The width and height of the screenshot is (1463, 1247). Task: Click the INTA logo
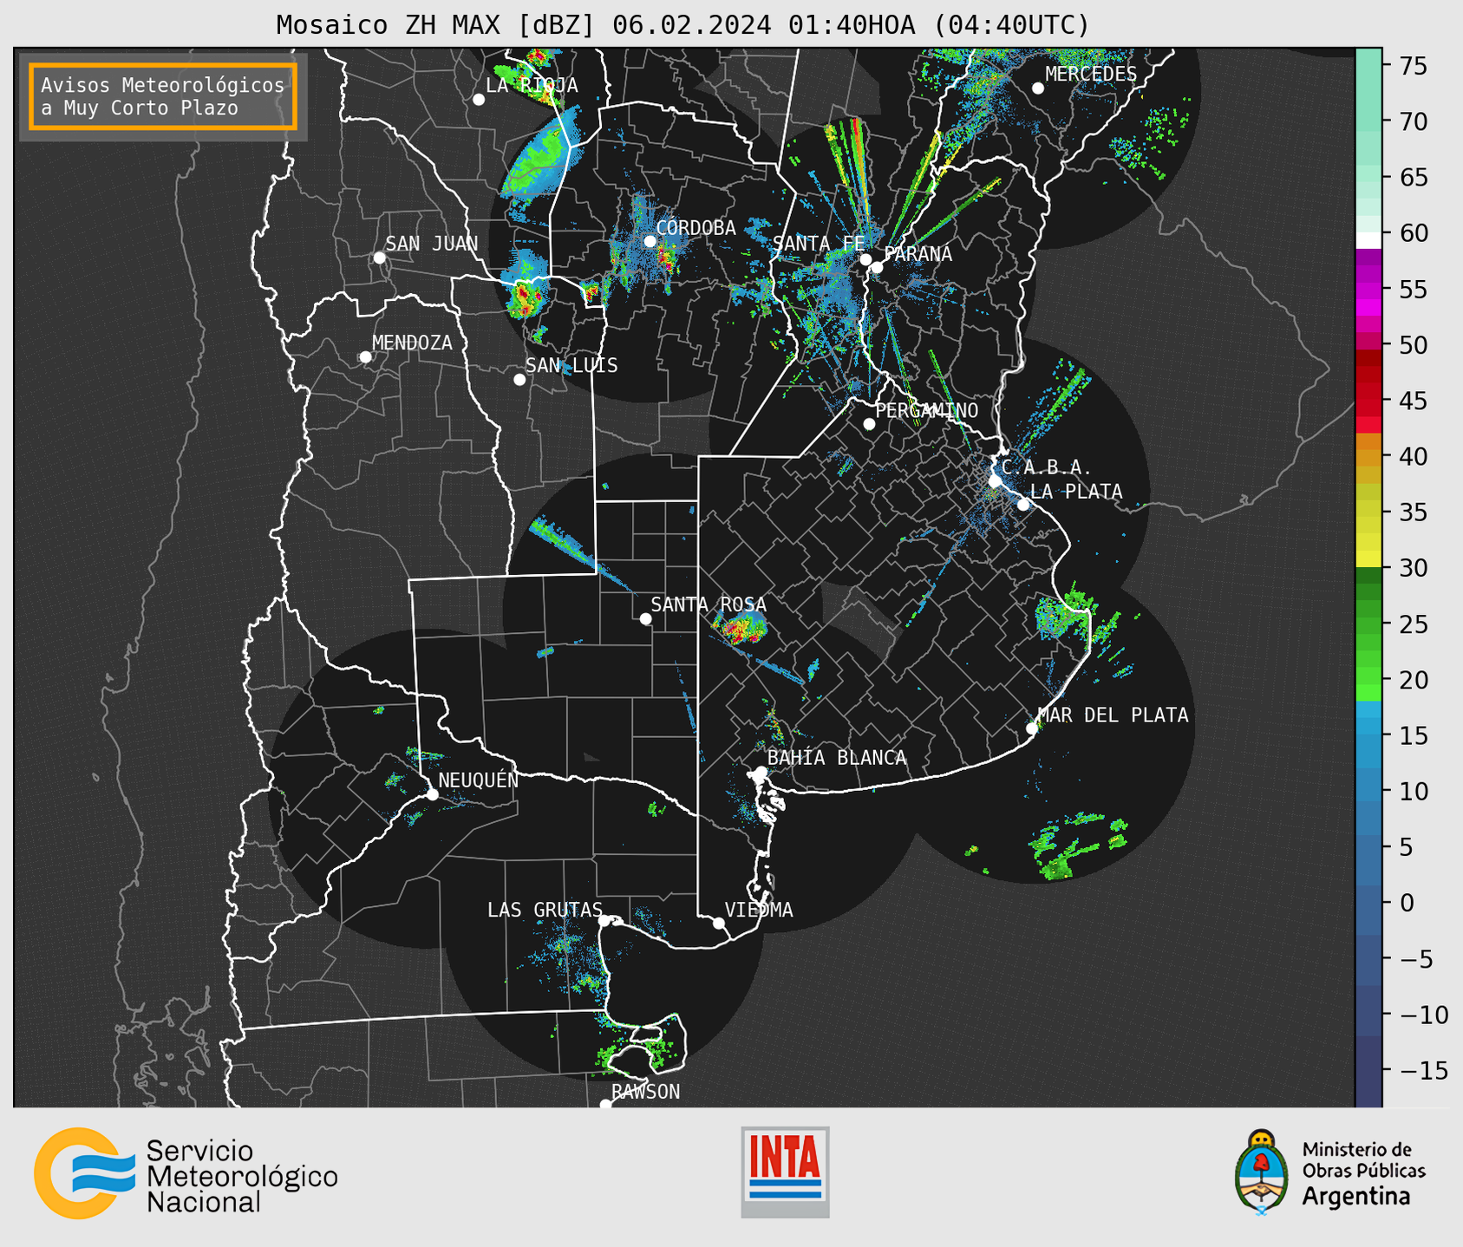[785, 1172]
